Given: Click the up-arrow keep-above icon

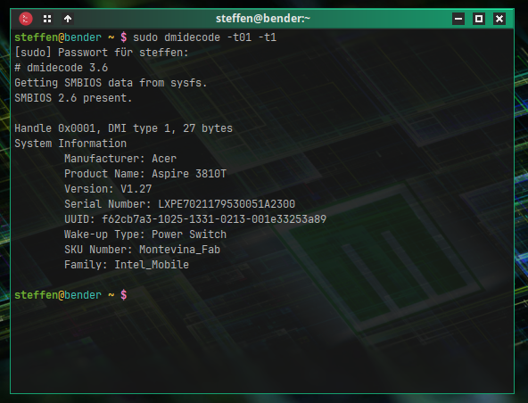Looking at the screenshot, I should pyautogui.click(x=68, y=19).
